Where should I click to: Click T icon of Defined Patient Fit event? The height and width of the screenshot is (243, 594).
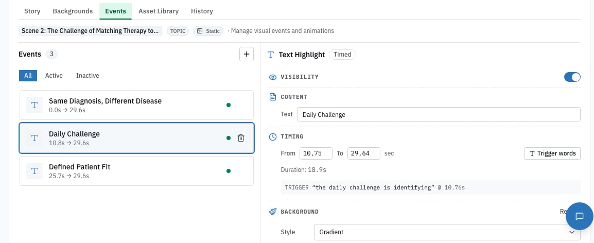point(34,171)
